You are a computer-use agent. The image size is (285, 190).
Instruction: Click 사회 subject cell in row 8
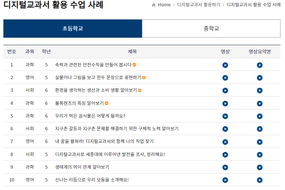[x=30, y=154]
